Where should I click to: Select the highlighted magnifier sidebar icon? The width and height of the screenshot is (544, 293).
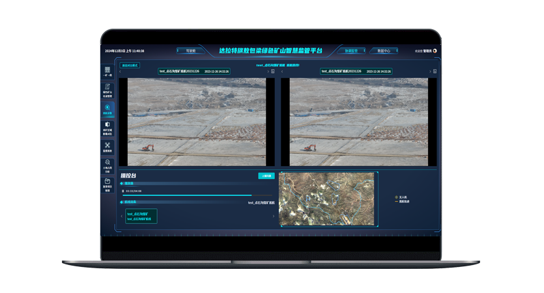[x=107, y=109]
